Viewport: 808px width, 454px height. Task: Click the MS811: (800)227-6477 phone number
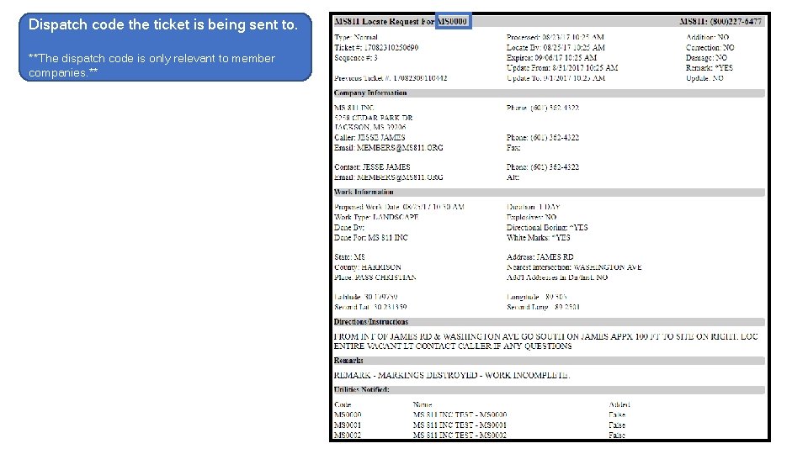[720, 21]
